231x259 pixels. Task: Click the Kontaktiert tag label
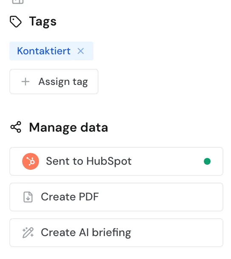click(x=44, y=51)
